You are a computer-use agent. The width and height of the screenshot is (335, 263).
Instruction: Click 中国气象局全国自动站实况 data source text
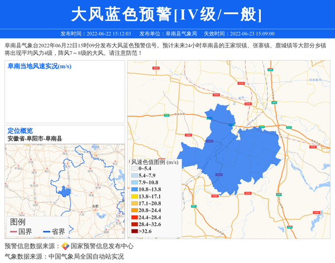[86, 256]
